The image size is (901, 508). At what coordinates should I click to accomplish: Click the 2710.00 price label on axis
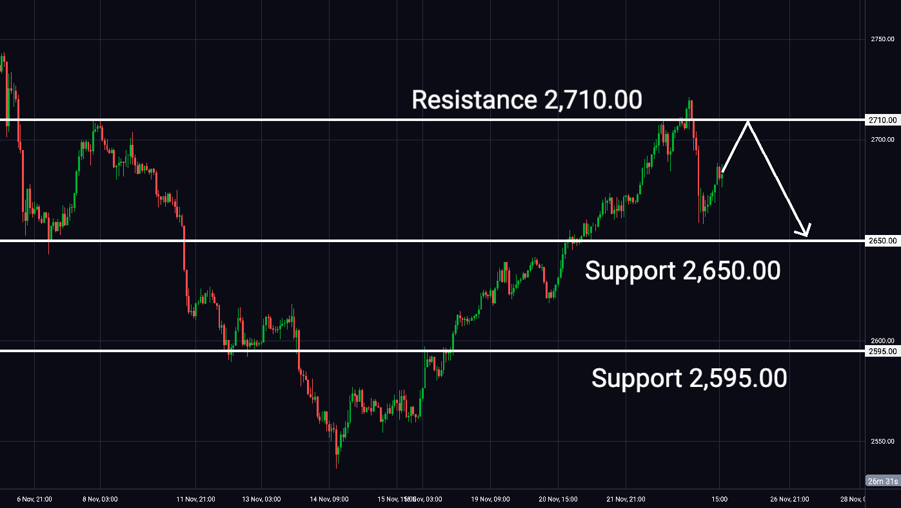point(882,120)
